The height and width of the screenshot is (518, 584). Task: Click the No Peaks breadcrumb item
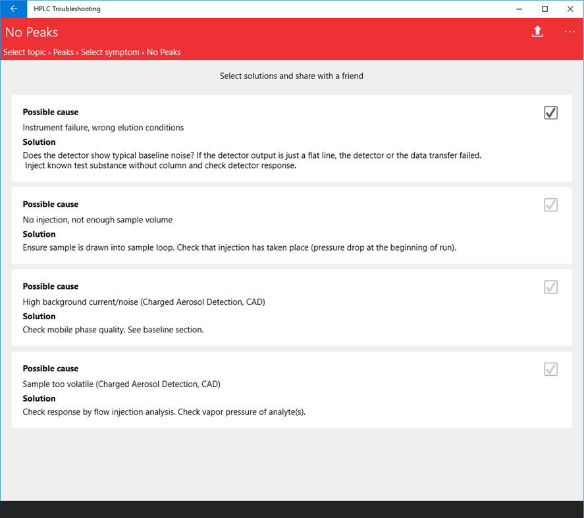pyautogui.click(x=164, y=52)
